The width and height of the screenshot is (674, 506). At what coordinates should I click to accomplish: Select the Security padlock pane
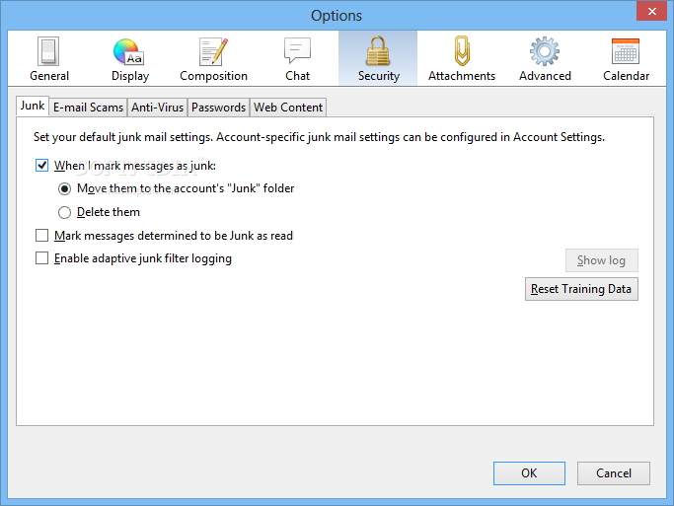pyautogui.click(x=378, y=59)
